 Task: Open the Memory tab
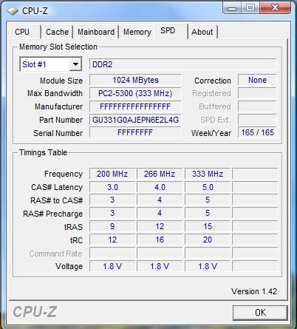137,32
